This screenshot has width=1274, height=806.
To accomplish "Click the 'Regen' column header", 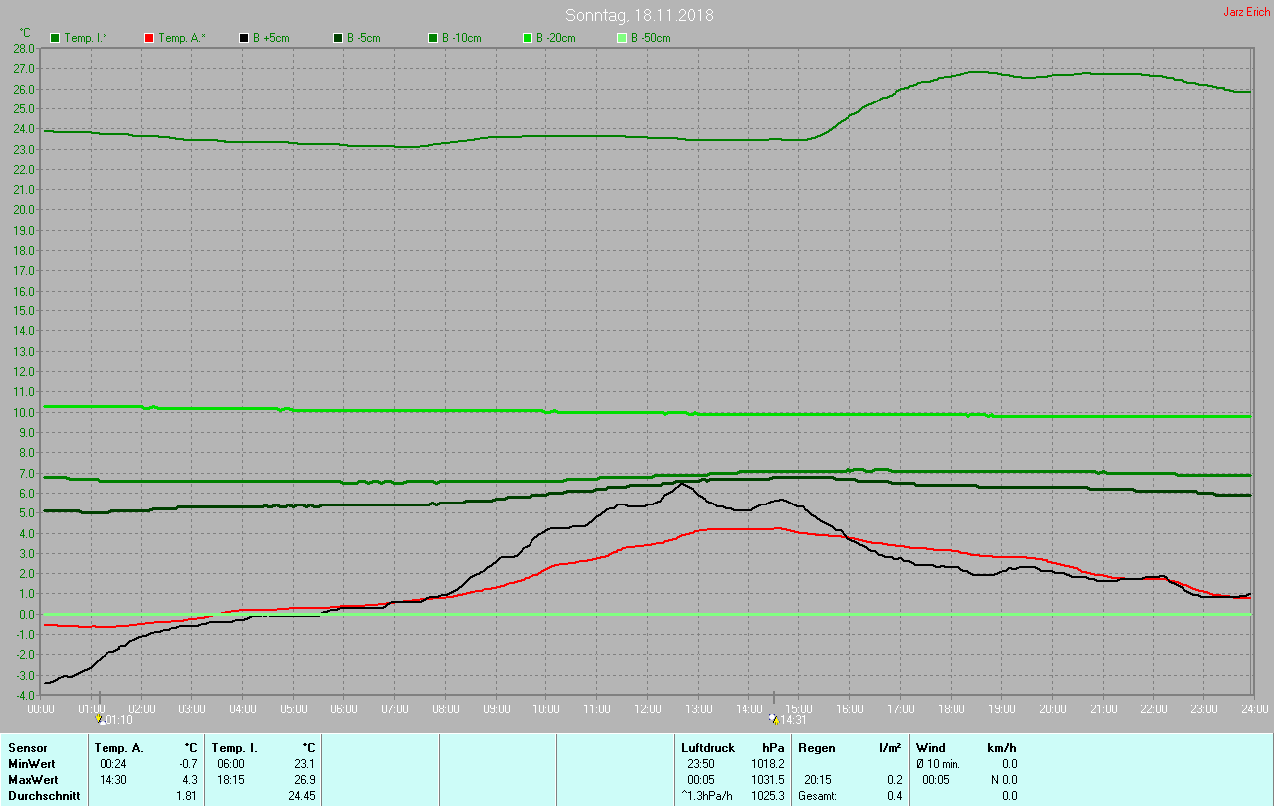I will coord(817,747).
